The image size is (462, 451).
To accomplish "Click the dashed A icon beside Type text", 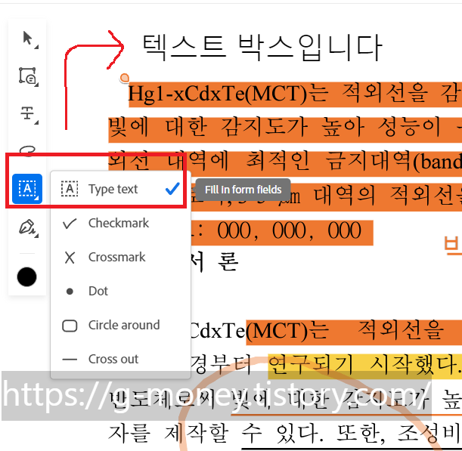I will [70, 189].
